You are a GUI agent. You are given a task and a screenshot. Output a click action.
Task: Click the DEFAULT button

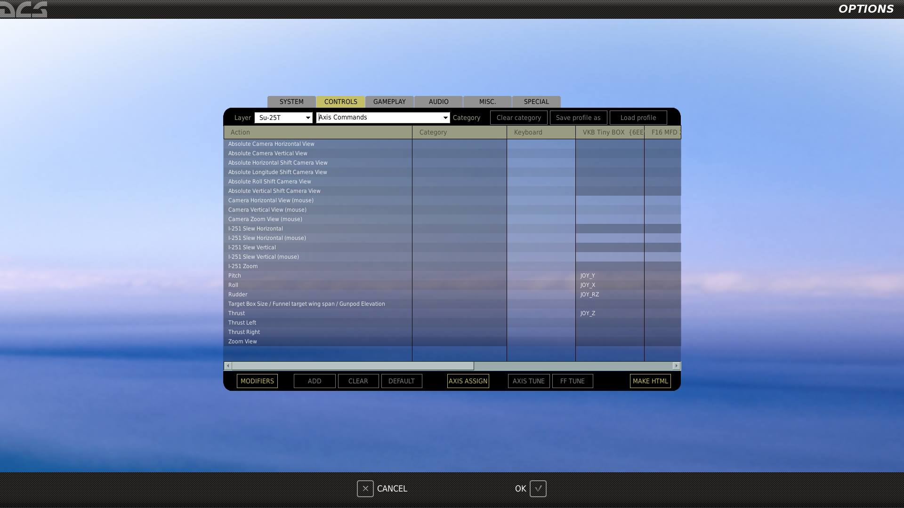click(x=402, y=381)
